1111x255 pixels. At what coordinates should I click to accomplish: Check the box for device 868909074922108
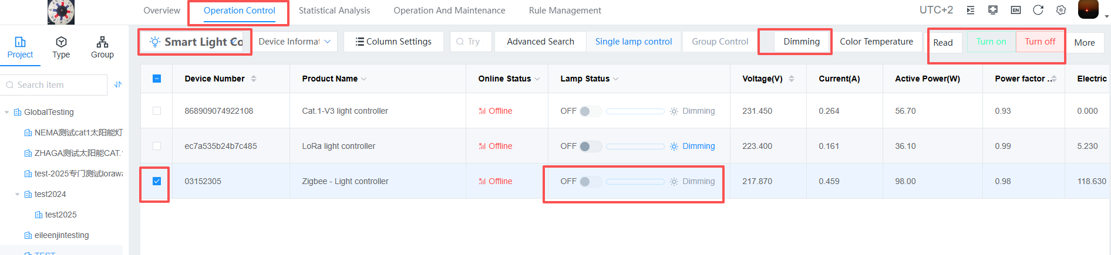(157, 111)
